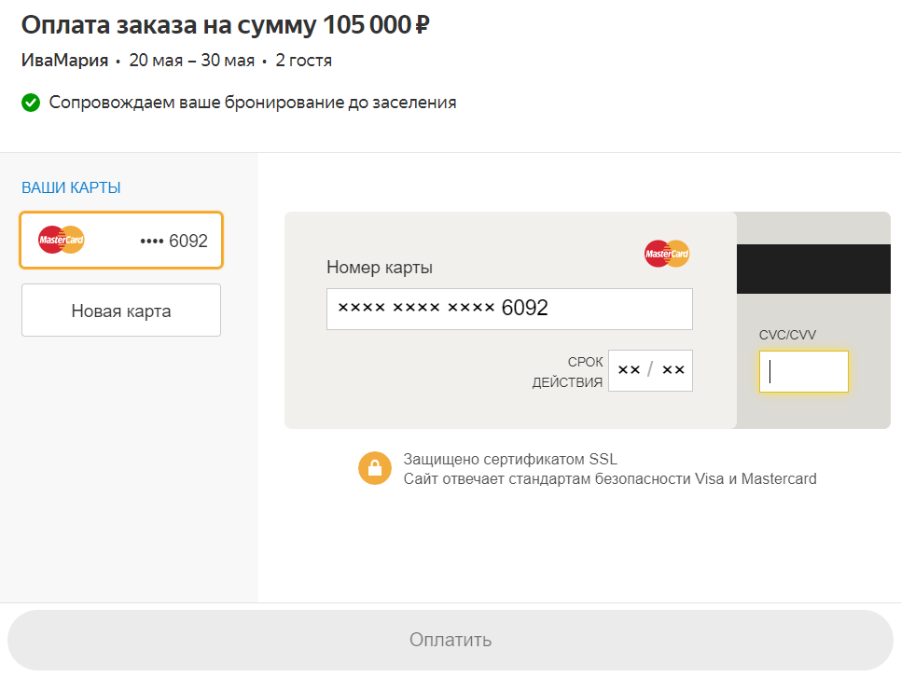Viewport: 901px width, 677px height.
Task: Click the orange SSL padlock icon
Action: [375, 468]
